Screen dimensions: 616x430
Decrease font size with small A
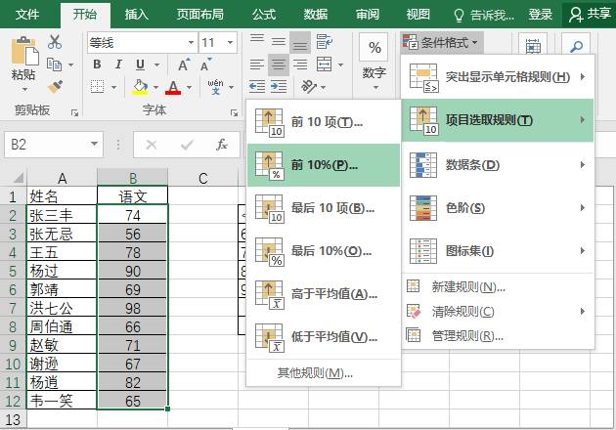pyautogui.click(x=205, y=64)
